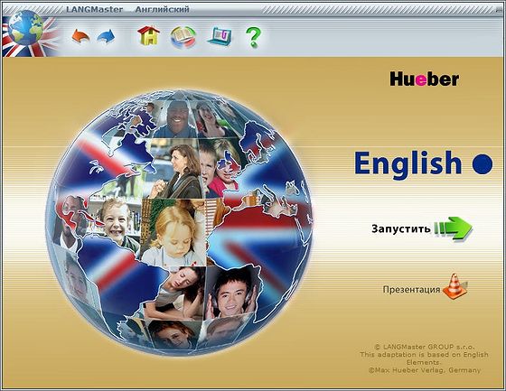Click the small button at title bar's right end
The width and height of the screenshot is (506, 391).
499,10
